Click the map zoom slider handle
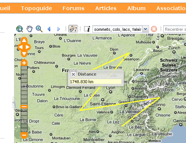This screenshot has width=186, height=143. [x=24, y=107]
